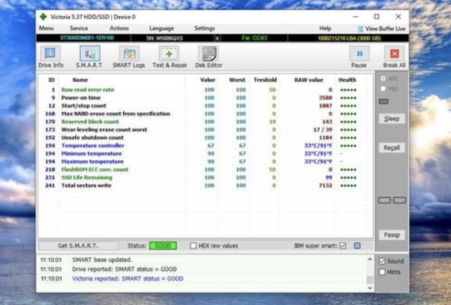
Task: Open the Settings menu
Action: tap(204, 28)
